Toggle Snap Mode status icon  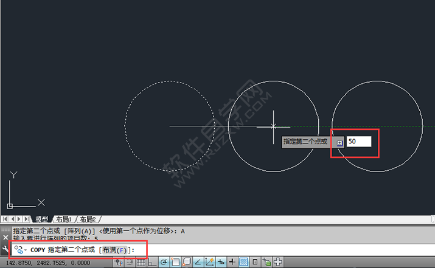coord(130,262)
